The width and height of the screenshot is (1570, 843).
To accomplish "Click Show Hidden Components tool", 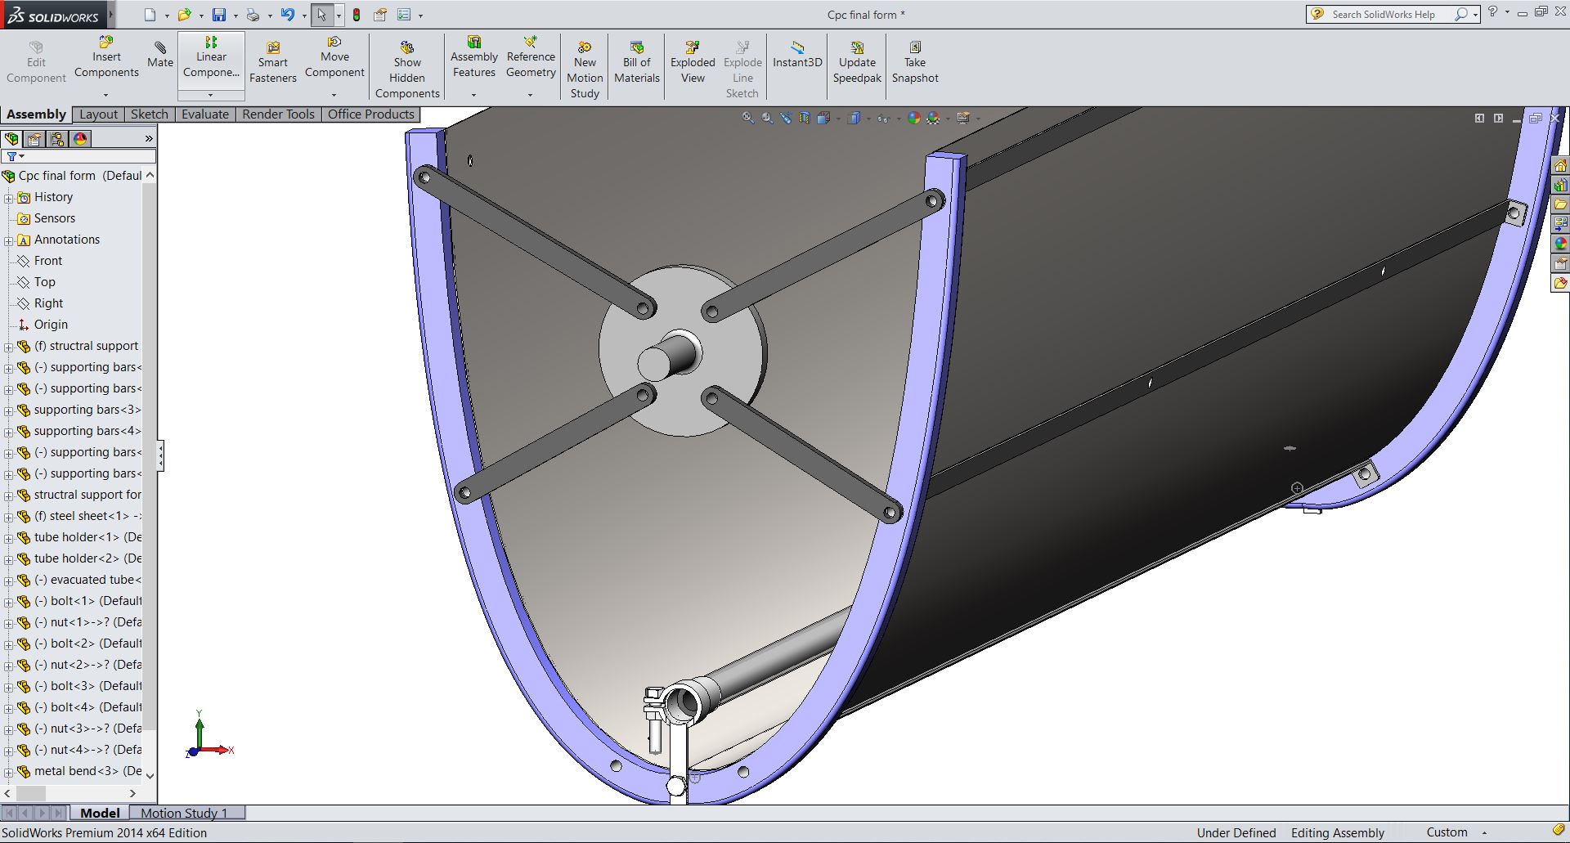I will (407, 70).
